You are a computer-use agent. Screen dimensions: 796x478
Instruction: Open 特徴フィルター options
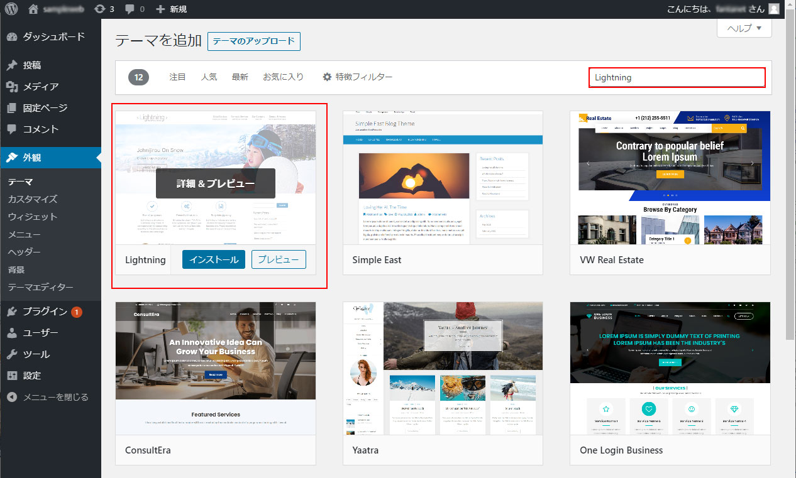(x=358, y=77)
